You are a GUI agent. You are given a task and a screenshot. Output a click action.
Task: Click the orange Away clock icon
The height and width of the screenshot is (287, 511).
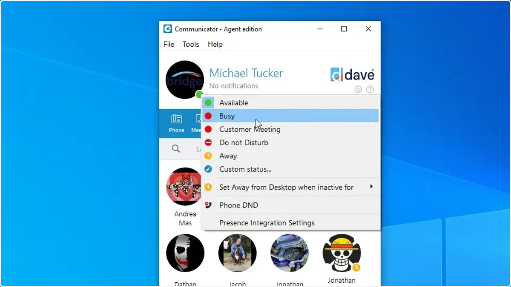[x=208, y=156]
